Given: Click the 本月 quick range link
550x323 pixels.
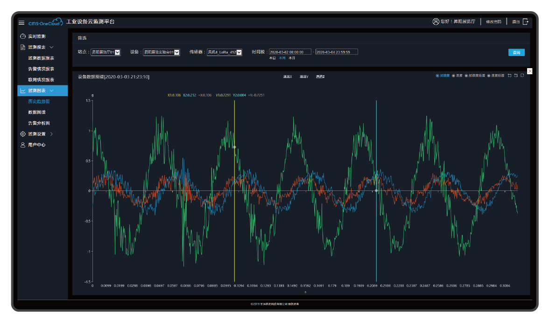Looking at the screenshot, I should coord(292,58).
